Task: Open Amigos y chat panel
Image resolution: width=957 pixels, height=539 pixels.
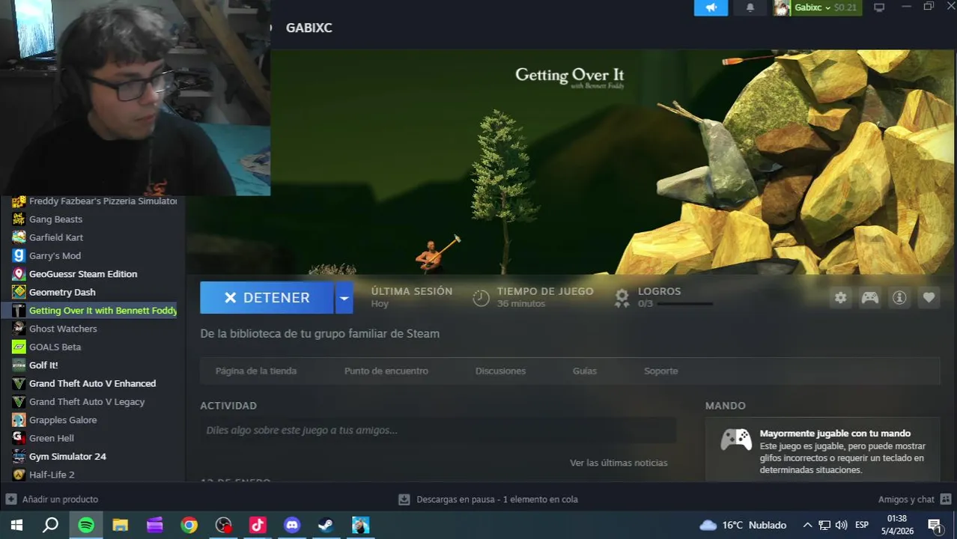Action: pos(914,499)
